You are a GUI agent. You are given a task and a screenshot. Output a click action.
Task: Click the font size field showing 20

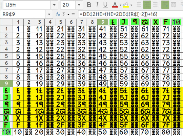click(x=68, y=5)
